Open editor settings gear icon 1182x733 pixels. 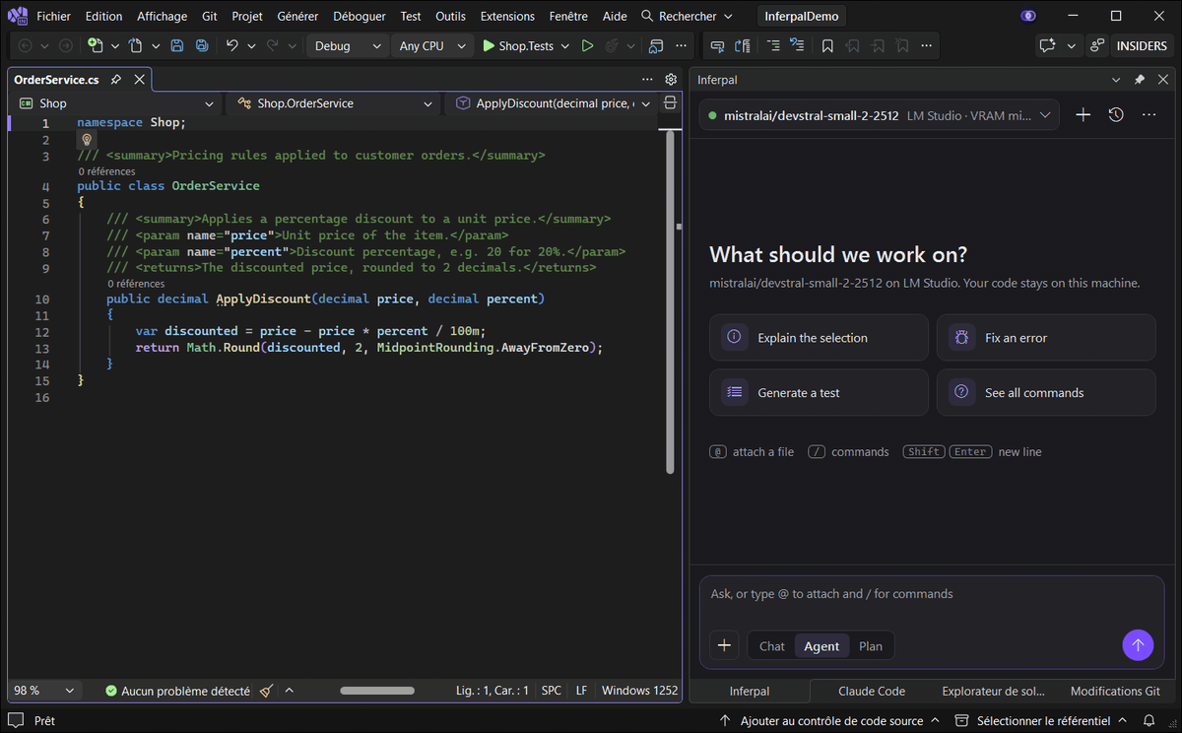click(671, 79)
